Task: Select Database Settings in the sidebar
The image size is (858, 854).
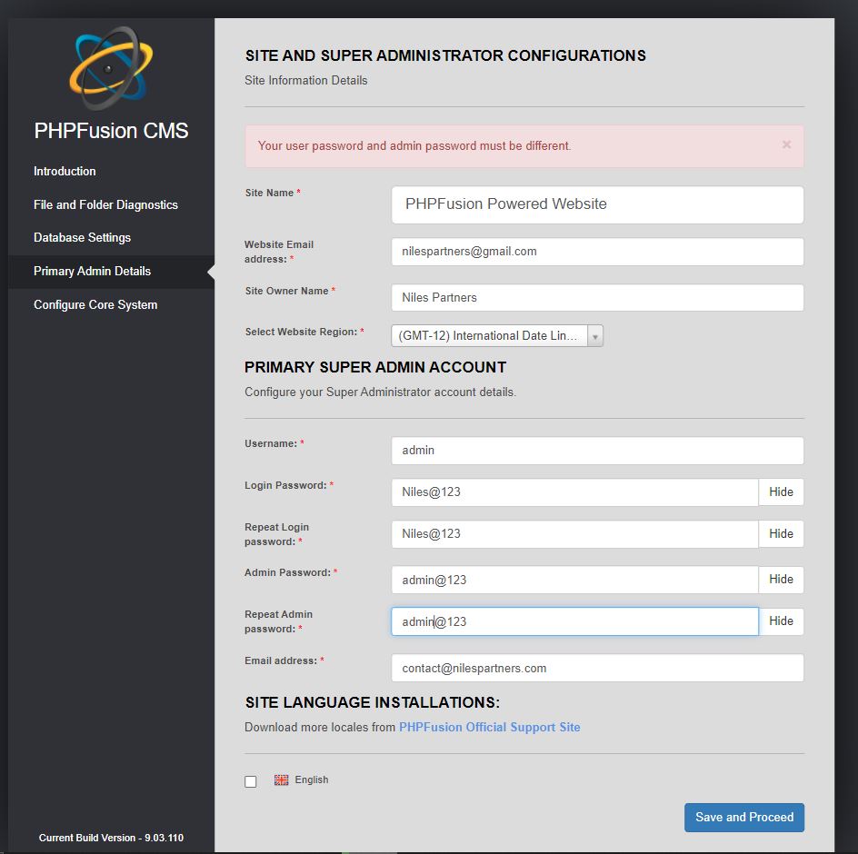Action: (82, 237)
